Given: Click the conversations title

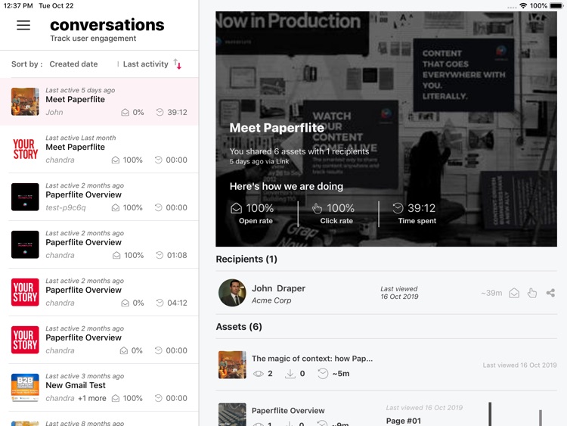Looking at the screenshot, I should (107, 25).
